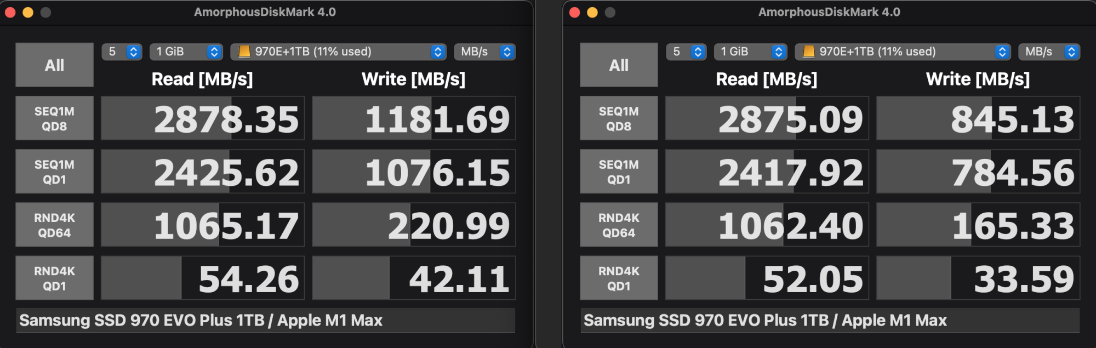Open test count dropdown showing 5 in right window
The image size is (1096, 348).
pos(687,52)
